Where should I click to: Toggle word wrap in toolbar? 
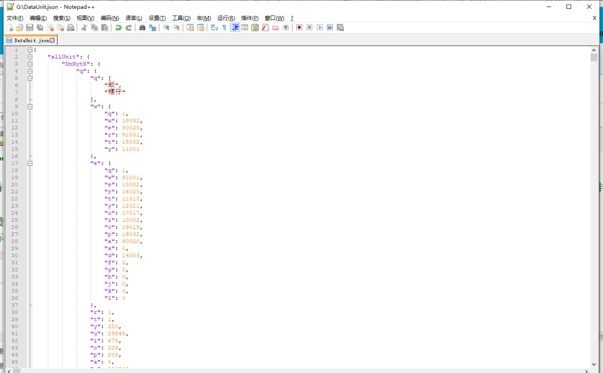(x=214, y=28)
